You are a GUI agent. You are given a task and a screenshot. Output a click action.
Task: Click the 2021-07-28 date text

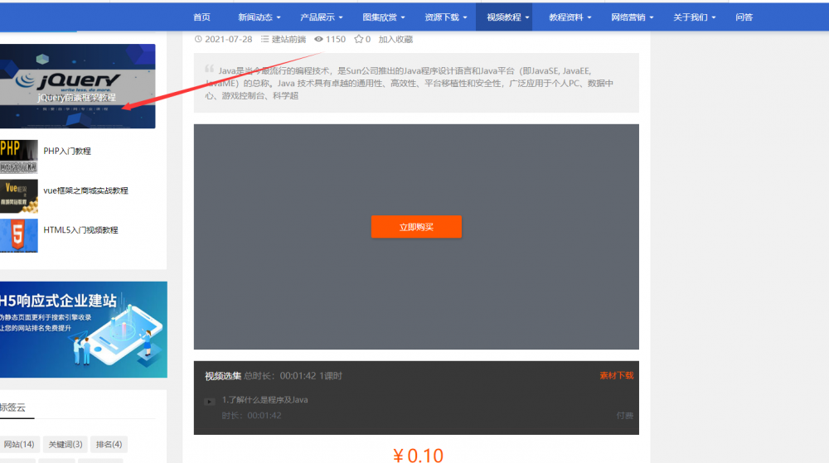[x=229, y=39]
